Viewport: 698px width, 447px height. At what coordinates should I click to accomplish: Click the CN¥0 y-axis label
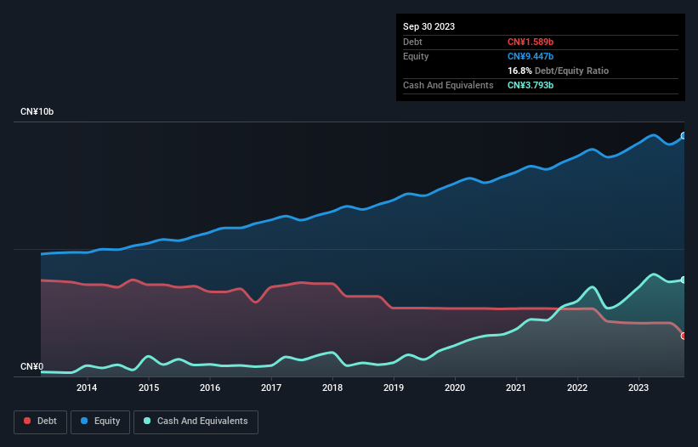(32, 366)
